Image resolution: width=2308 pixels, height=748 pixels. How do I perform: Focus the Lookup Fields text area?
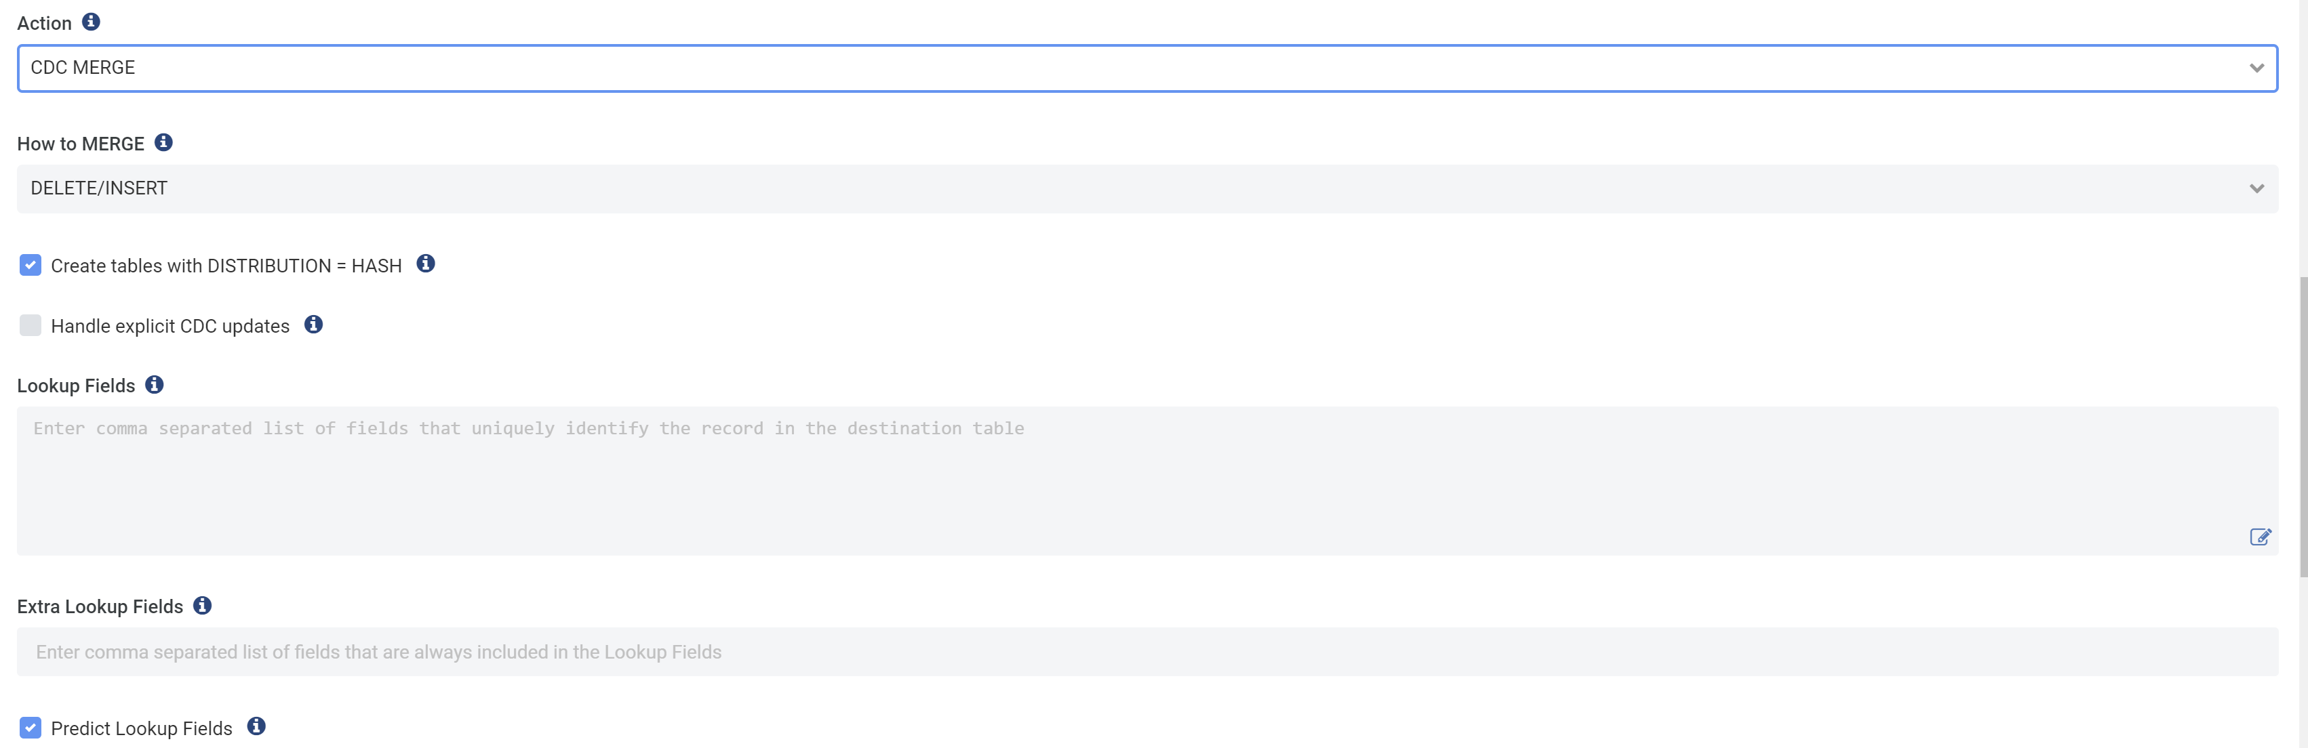point(1147,481)
